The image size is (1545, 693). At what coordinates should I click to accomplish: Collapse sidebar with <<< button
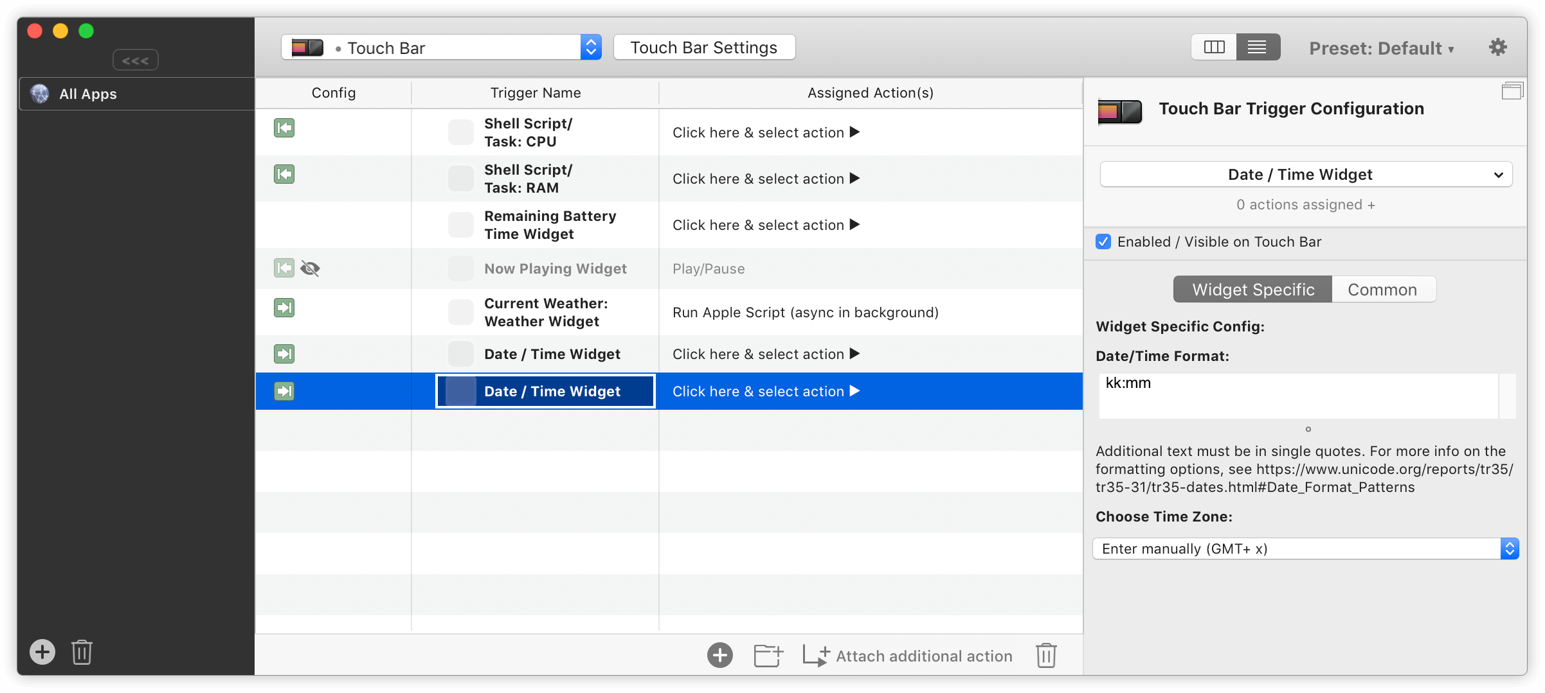click(x=136, y=60)
